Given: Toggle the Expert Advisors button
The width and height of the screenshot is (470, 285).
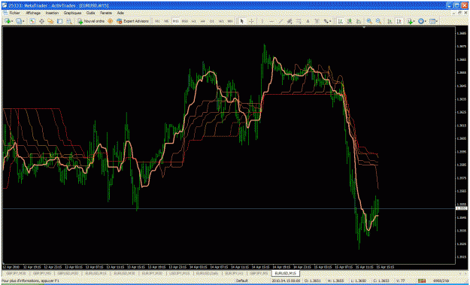Looking at the screenshot, I should pos(133,21).
